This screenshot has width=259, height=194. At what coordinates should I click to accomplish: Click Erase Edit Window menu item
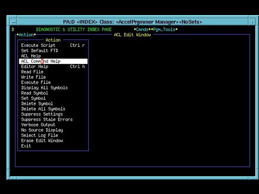pos(53,141)
